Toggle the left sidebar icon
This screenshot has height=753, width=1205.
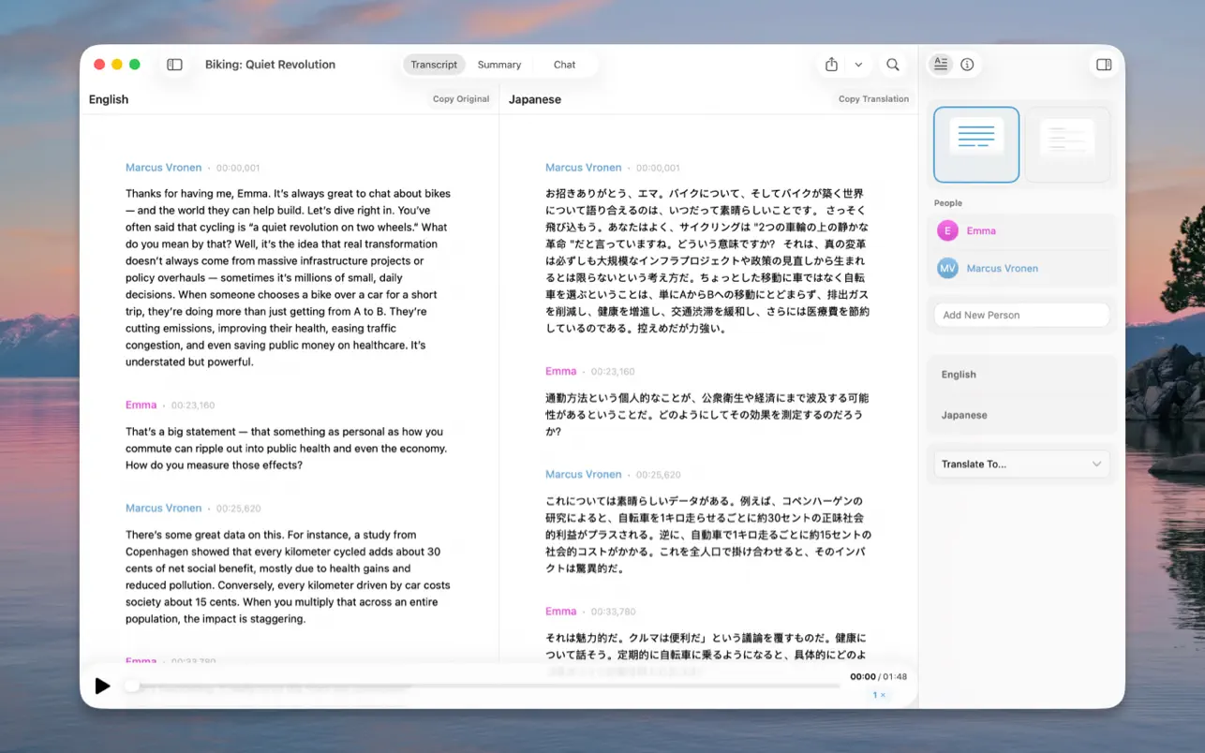click(x=174, y=65)
